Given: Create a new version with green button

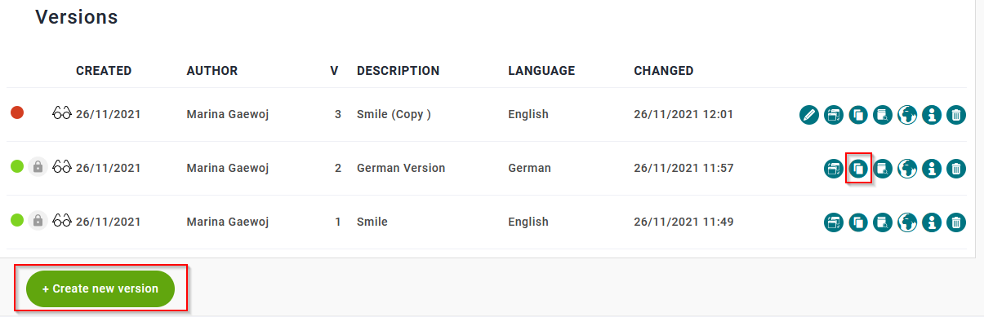Looking at the screenshot, I should click(x=100, y=288).
